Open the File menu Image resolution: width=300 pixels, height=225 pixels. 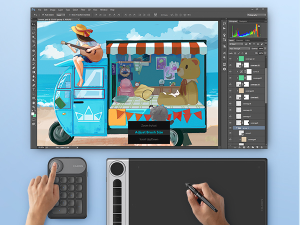pyautogui.click(x=39, y=10)
